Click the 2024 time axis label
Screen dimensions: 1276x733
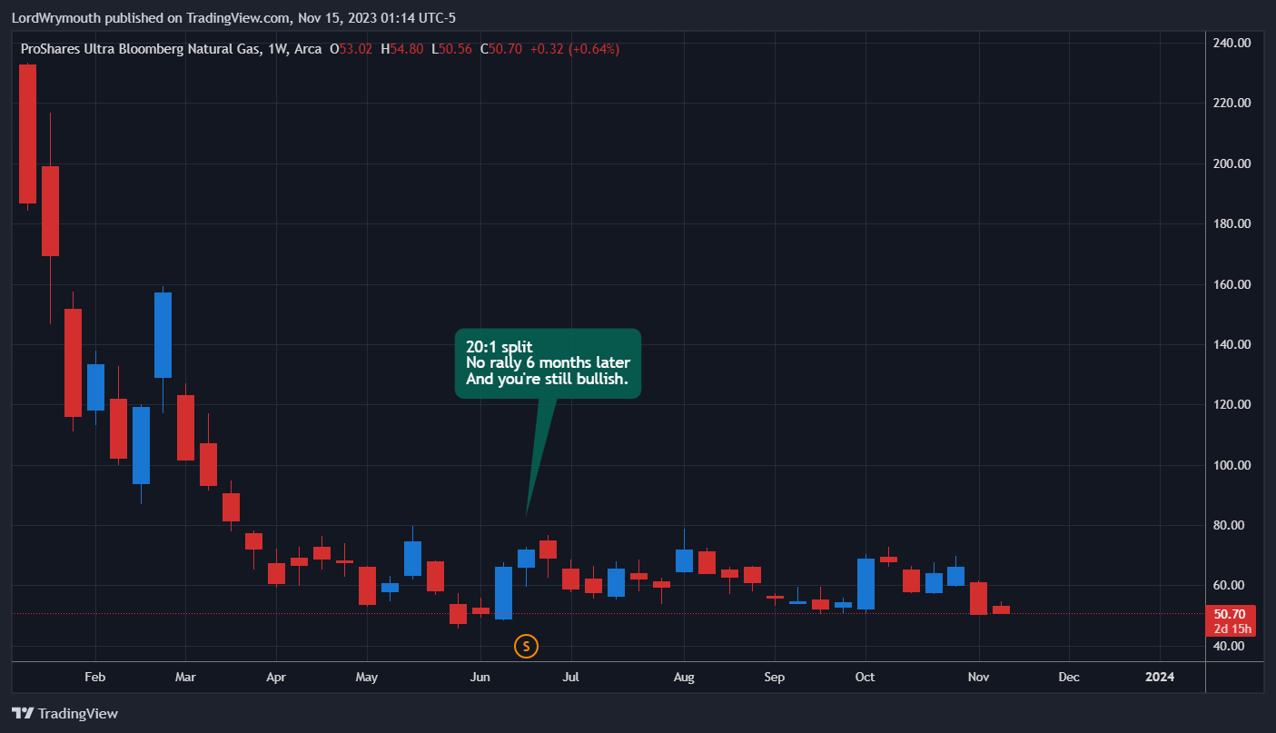point(1160,677)
